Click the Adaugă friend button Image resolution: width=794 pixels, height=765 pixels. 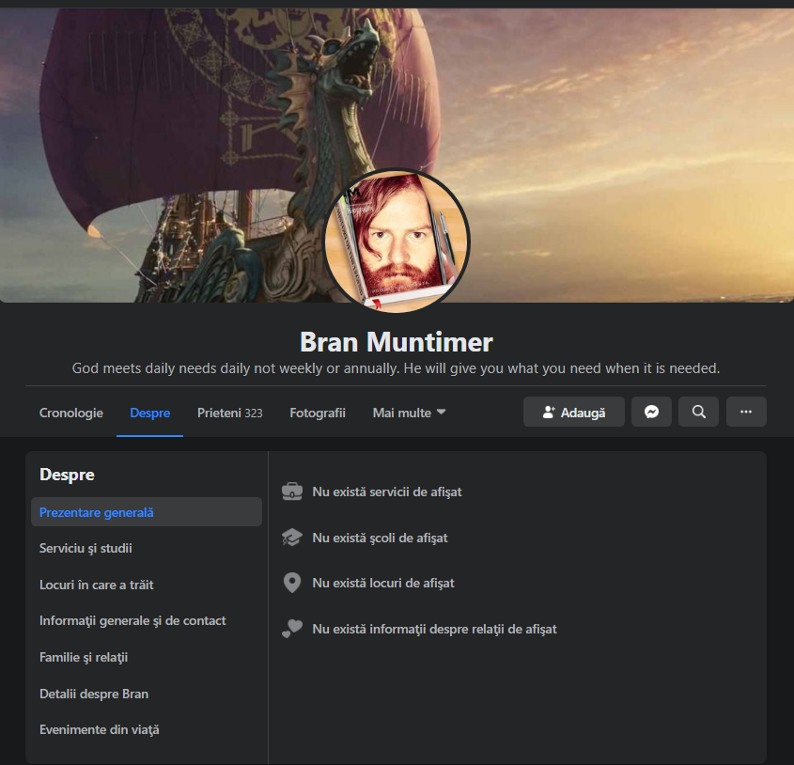[x=574, y=412]
